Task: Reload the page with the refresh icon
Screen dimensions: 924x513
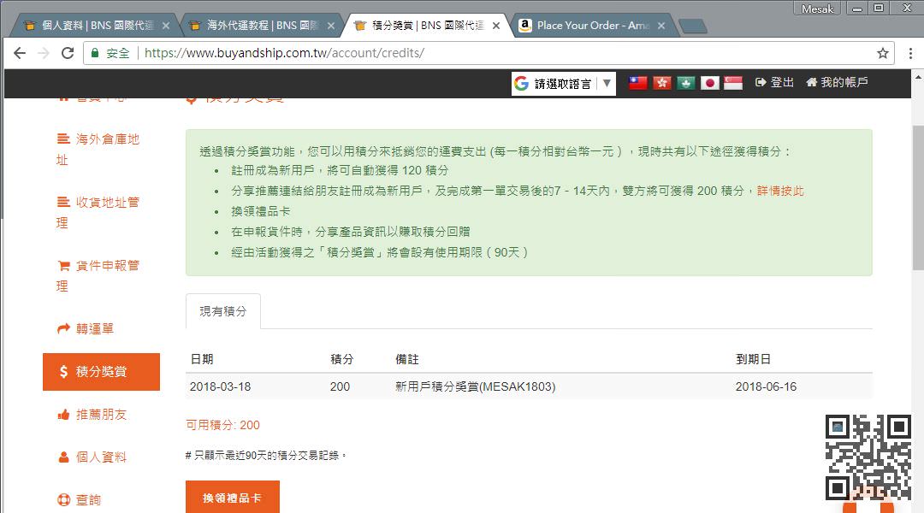Action: click(x=68, y=53)
